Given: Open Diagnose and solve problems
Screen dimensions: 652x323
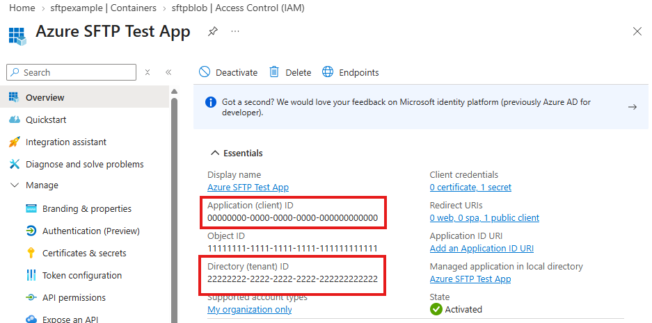Looking at the screenshot, I should tap(84, 165).
